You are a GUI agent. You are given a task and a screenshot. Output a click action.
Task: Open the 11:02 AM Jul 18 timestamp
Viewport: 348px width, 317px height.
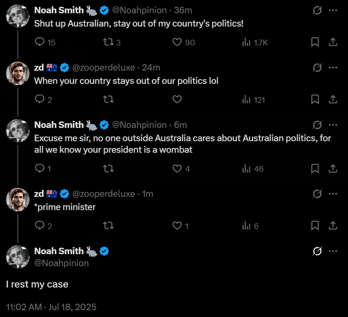pos(51,307)
